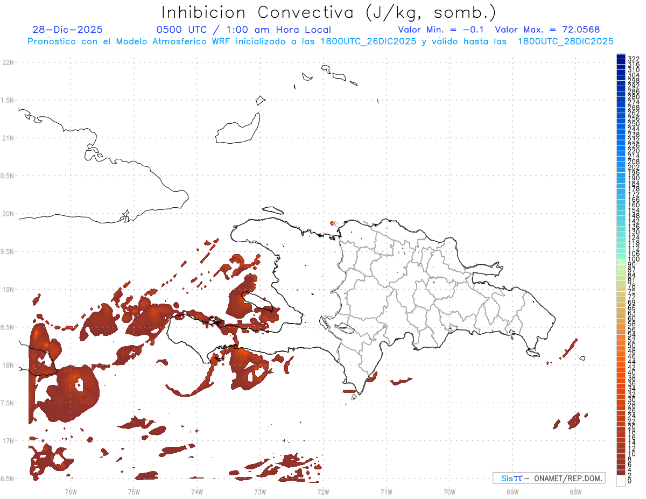Click the '75W' longitude label
The height and width of the screenshot is (499, 646).
[x=134, y=491]
